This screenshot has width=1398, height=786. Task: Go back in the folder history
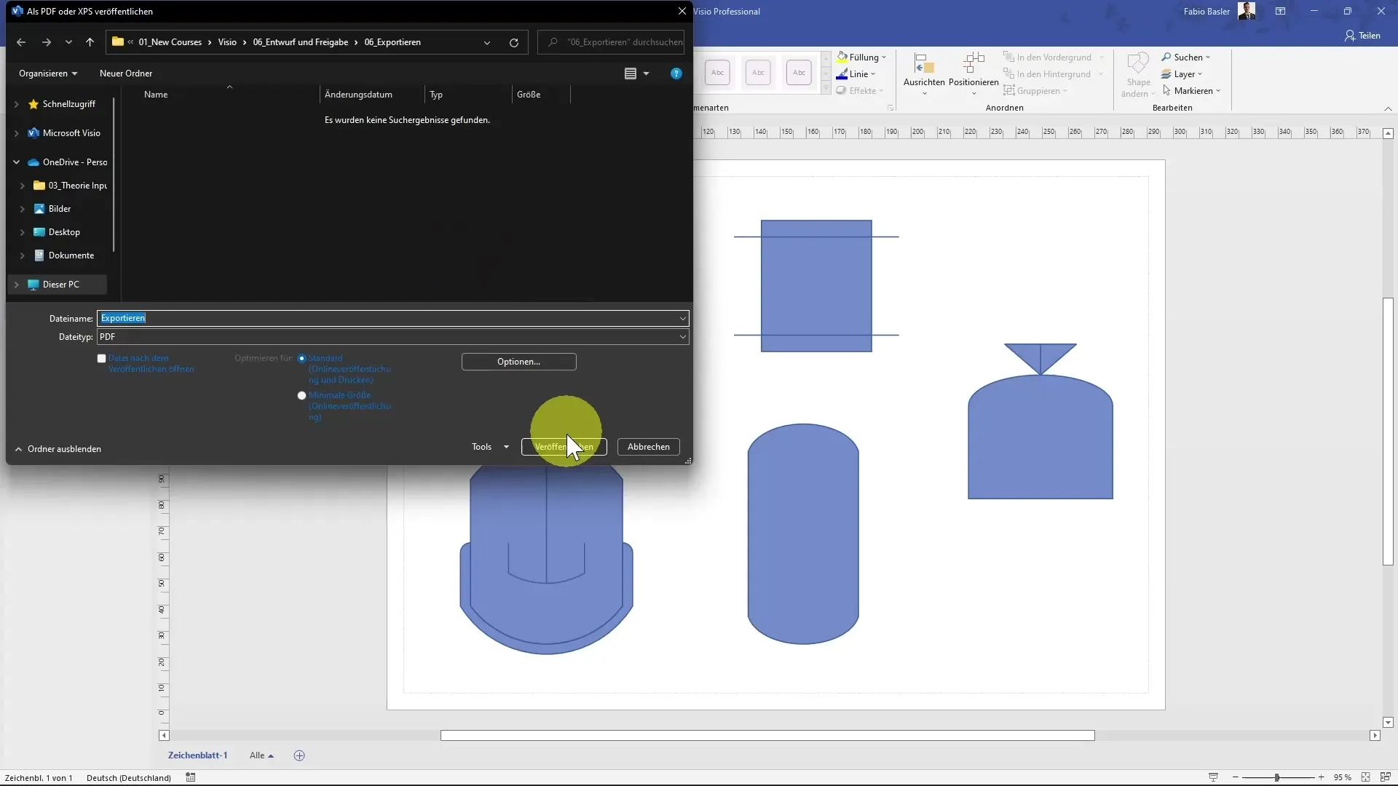point(21,42)
